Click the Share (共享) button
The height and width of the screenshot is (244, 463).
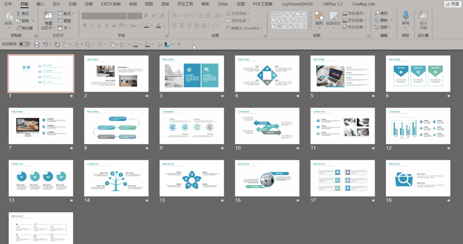(x=453, y=4)
